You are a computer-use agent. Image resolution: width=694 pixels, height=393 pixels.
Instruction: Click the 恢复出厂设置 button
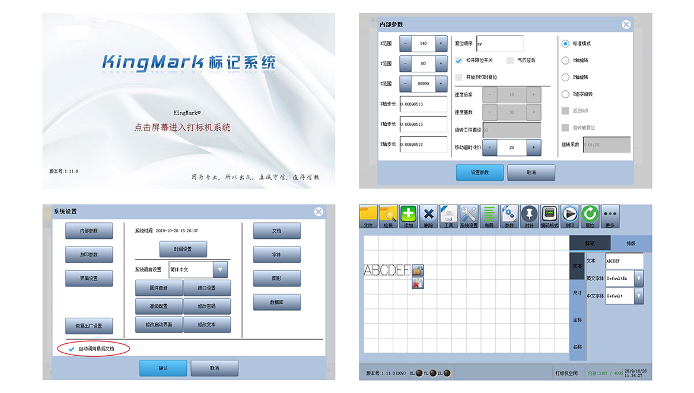[89, 326]
